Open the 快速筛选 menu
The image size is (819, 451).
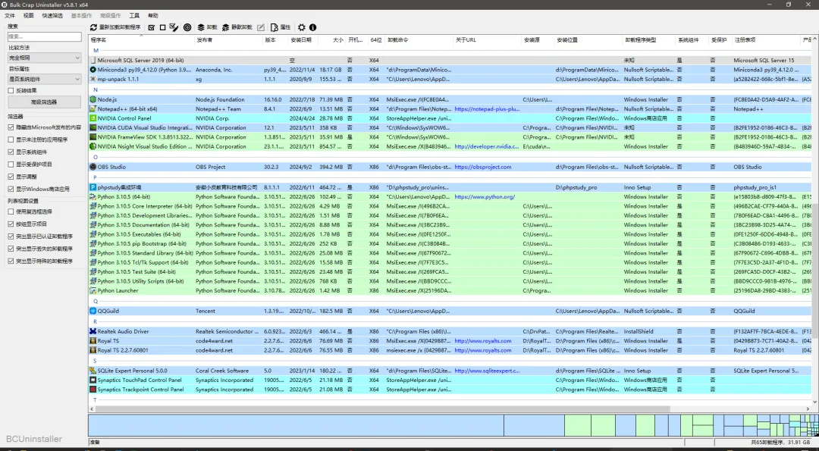coord(52,16)
